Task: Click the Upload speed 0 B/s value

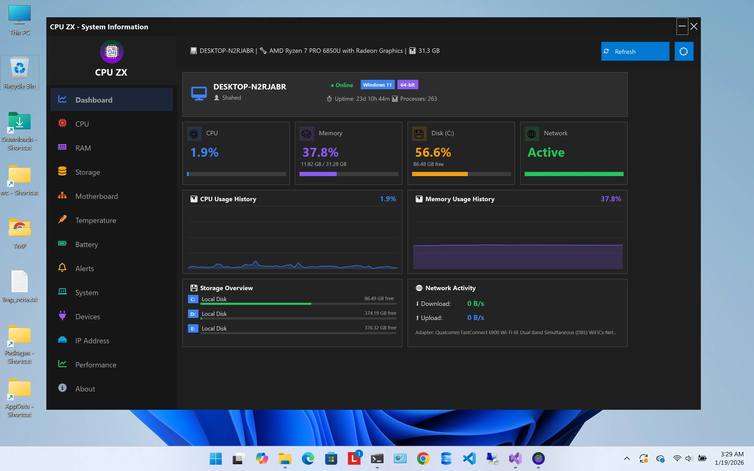Action: coord(475,318)
